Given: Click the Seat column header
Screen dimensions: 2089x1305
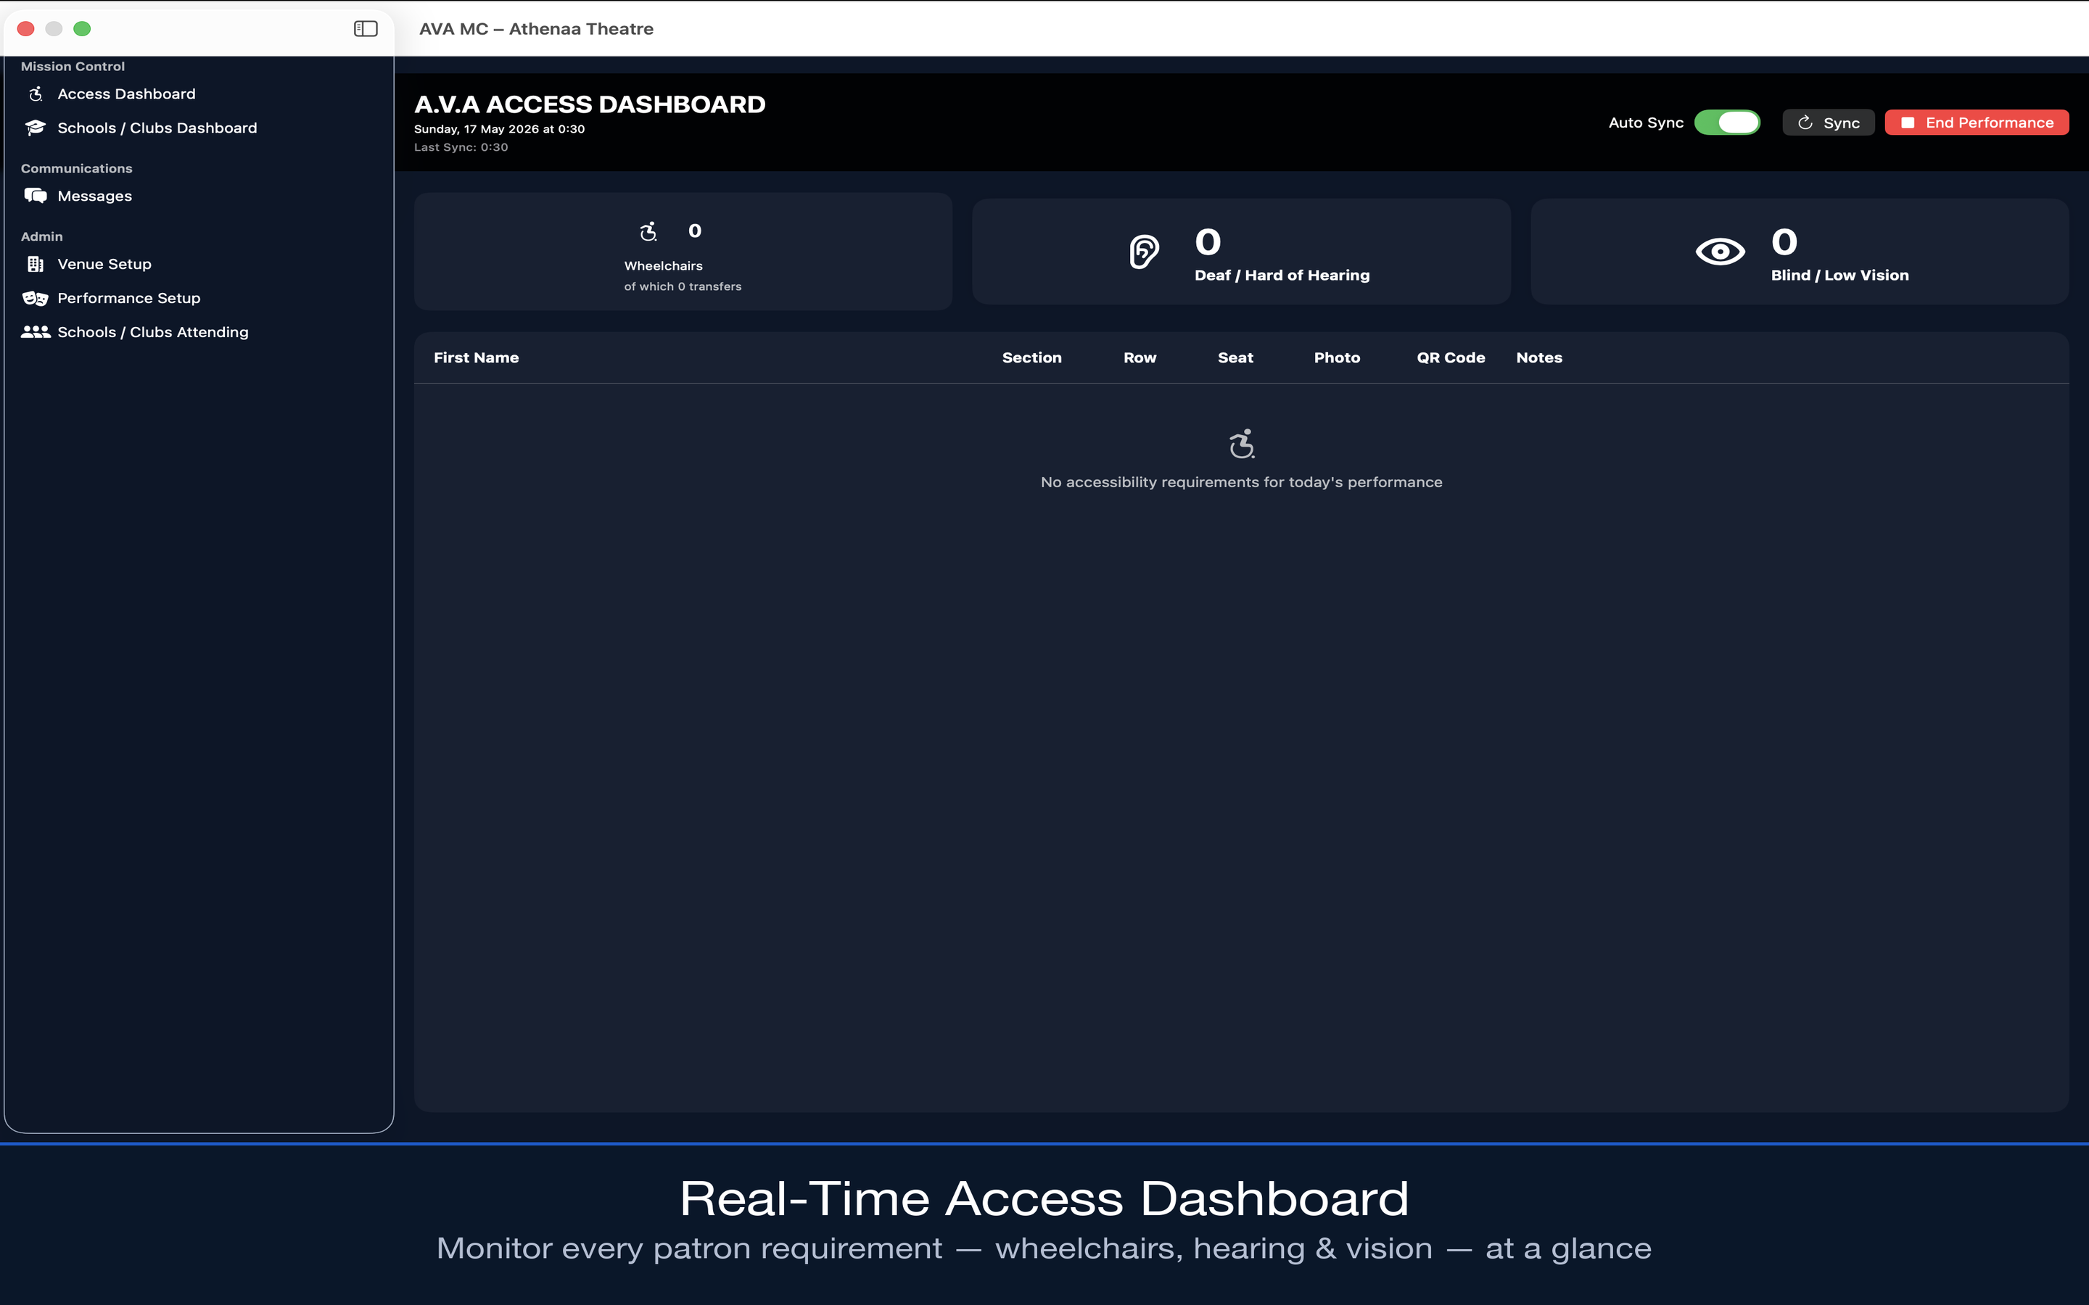Looking at the screenshot, I should (x=1235, y=357).
